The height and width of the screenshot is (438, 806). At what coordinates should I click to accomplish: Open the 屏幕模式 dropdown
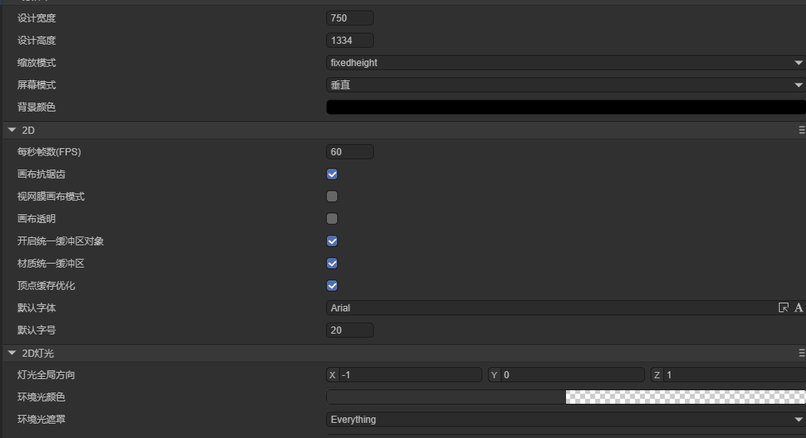point(566,85)
